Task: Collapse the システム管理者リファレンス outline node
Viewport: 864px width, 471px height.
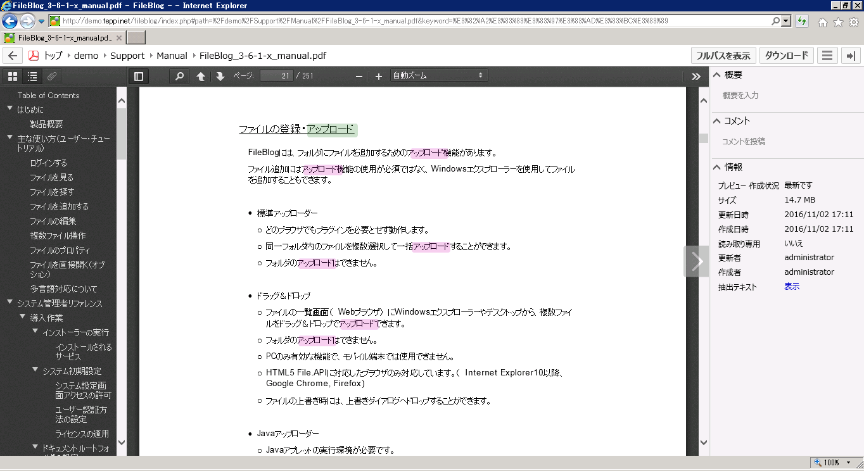Action: [x=10, y=303]
